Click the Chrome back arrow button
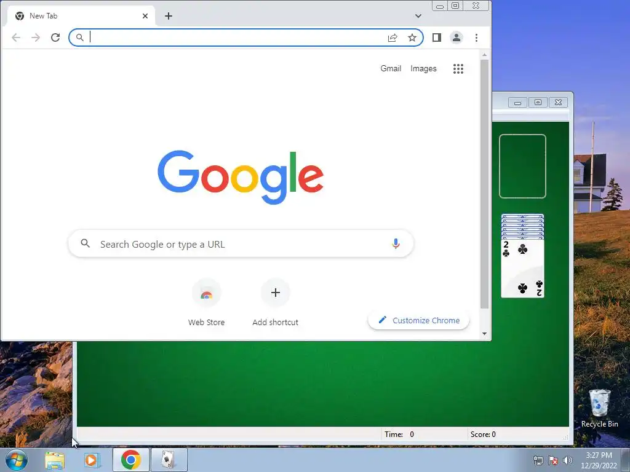Viewport: 630px width, 472px height. coord(16,37)
